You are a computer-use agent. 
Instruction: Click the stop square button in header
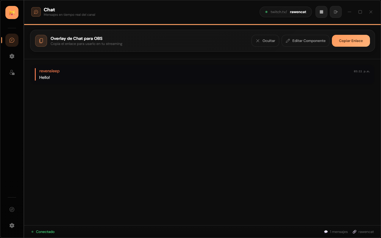(321, 12)
